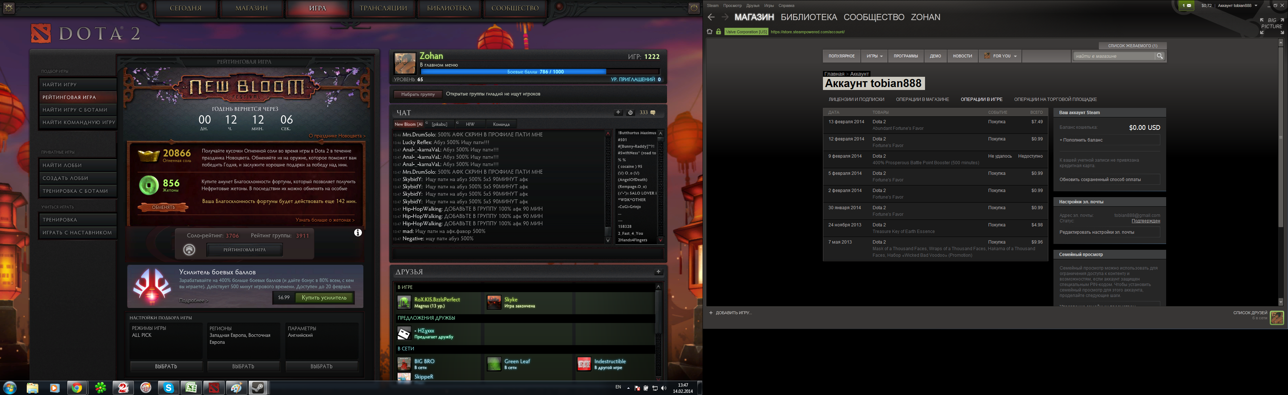Open Chrome from the taskbar
1288x395 pixels.
[x=76, y=387]
